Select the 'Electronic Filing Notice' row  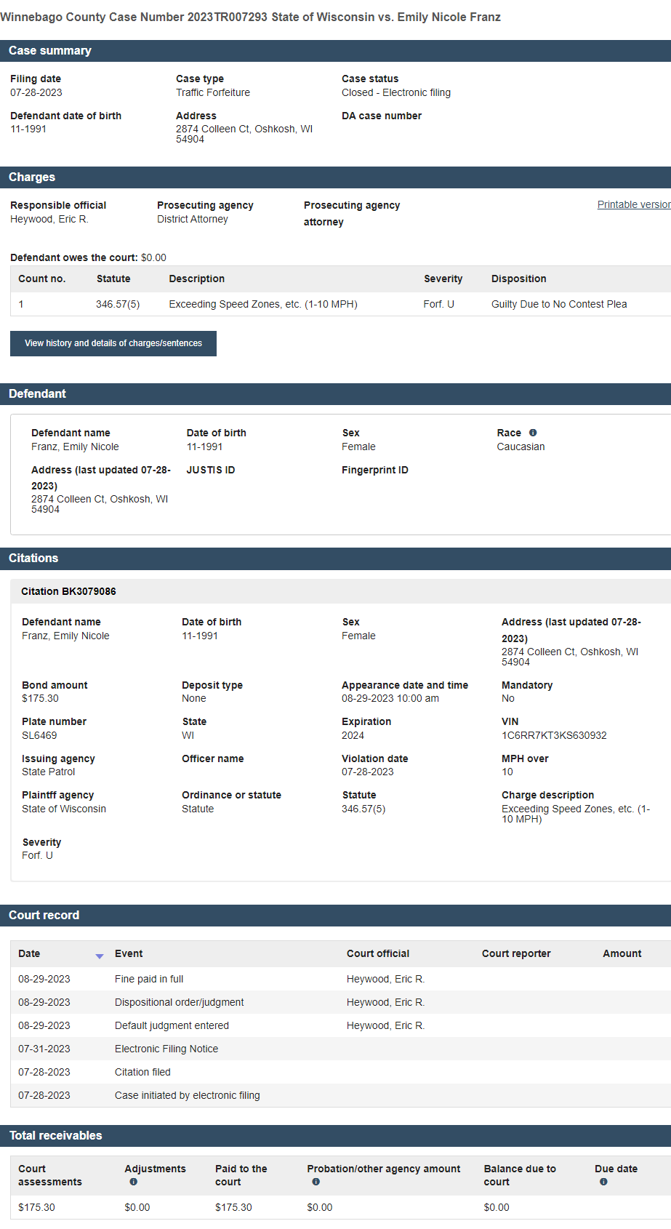click(x=340, y=1049)
